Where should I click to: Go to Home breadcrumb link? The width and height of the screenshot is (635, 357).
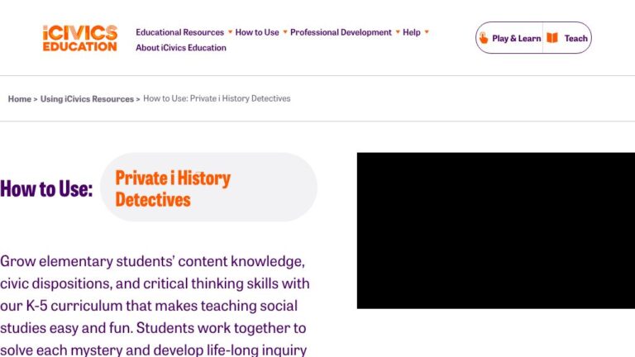tap(20, 99)
